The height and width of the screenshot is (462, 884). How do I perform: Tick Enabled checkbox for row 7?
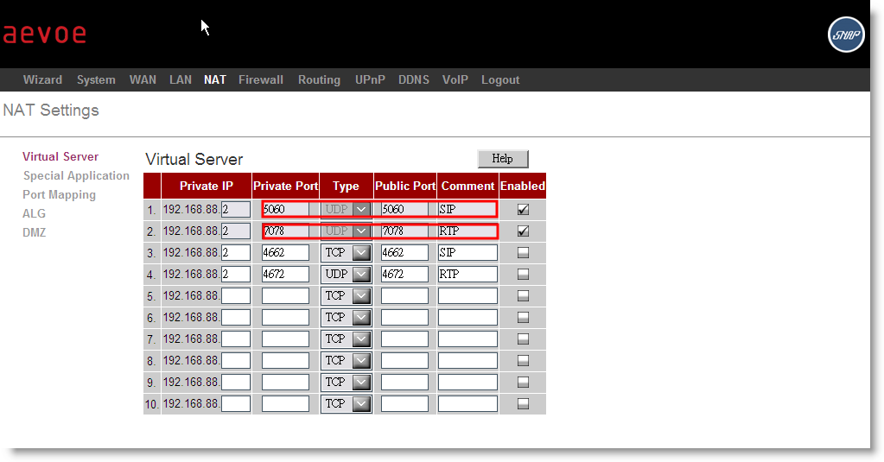[x=523, y=339]
